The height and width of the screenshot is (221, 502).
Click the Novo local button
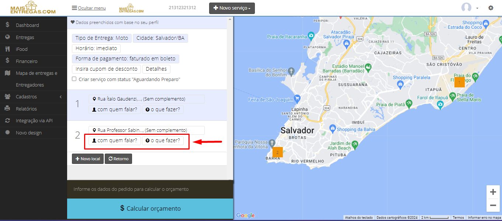tap(88, 159)
